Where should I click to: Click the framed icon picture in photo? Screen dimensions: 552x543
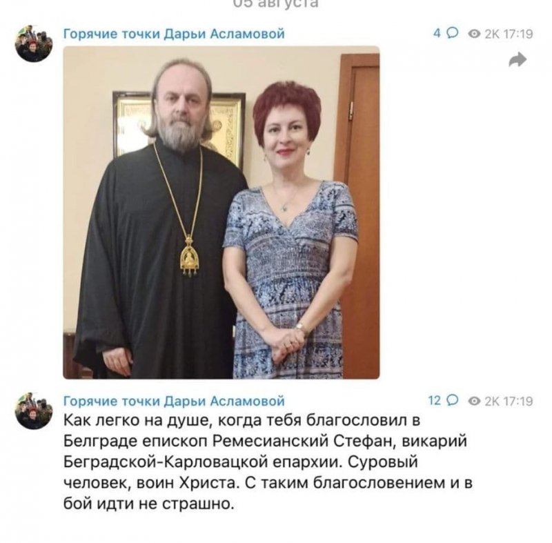pos(179,127)
